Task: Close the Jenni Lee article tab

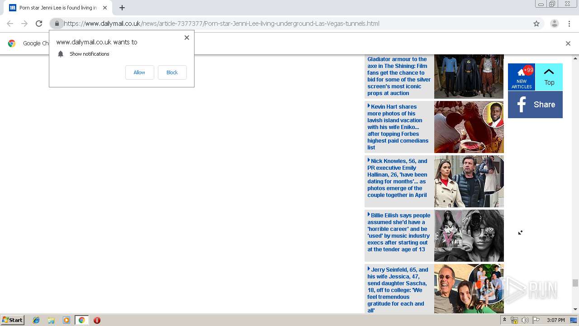Action: pyautogui.click(x=105, y=8)
